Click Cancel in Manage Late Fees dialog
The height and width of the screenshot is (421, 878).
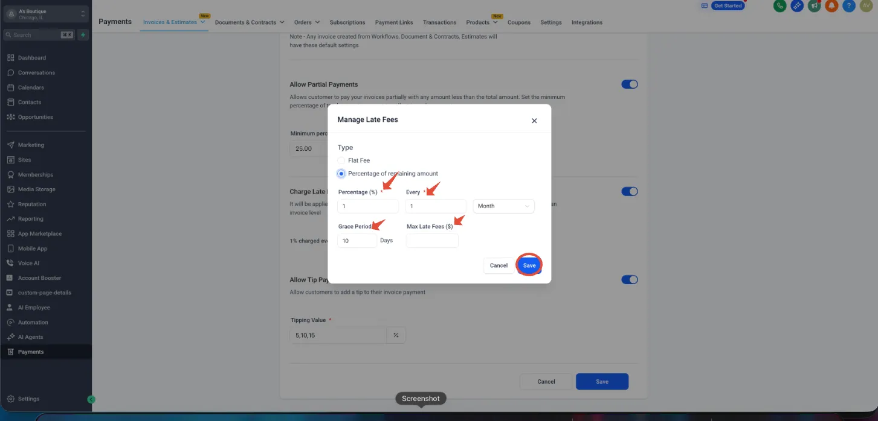click(499, 265)
